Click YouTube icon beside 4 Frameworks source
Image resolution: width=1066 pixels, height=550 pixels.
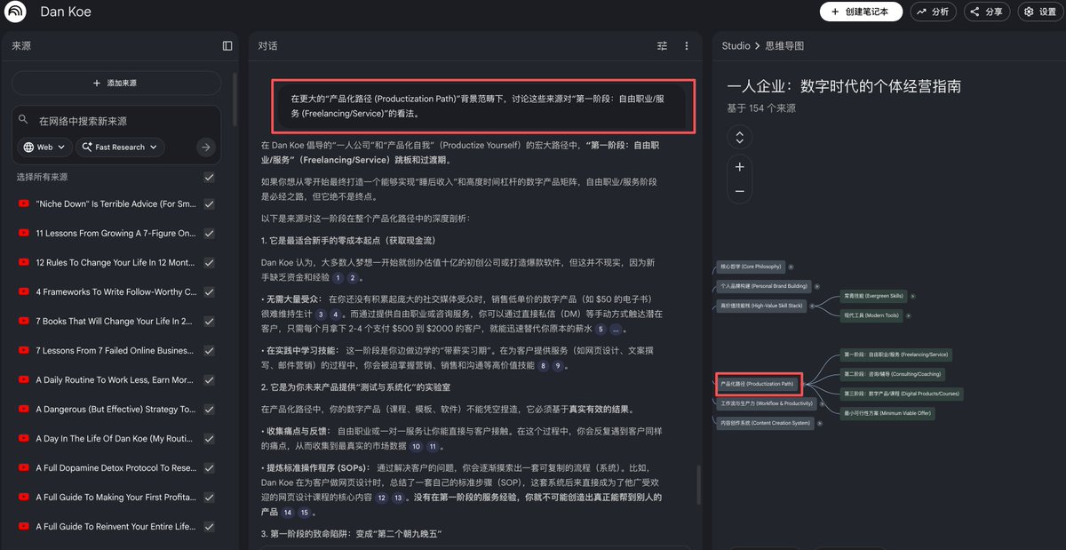click(x=23, y=291)
